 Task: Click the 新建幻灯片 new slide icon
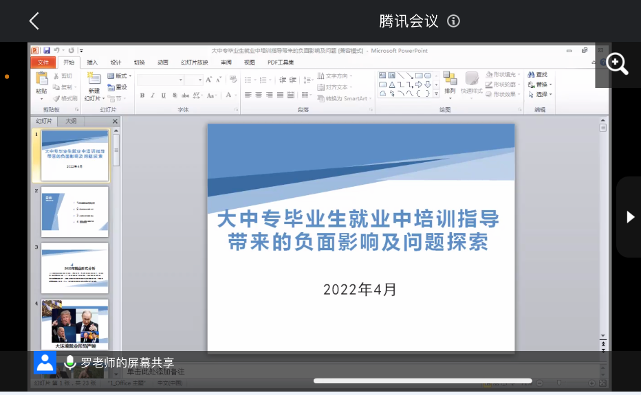94,78
